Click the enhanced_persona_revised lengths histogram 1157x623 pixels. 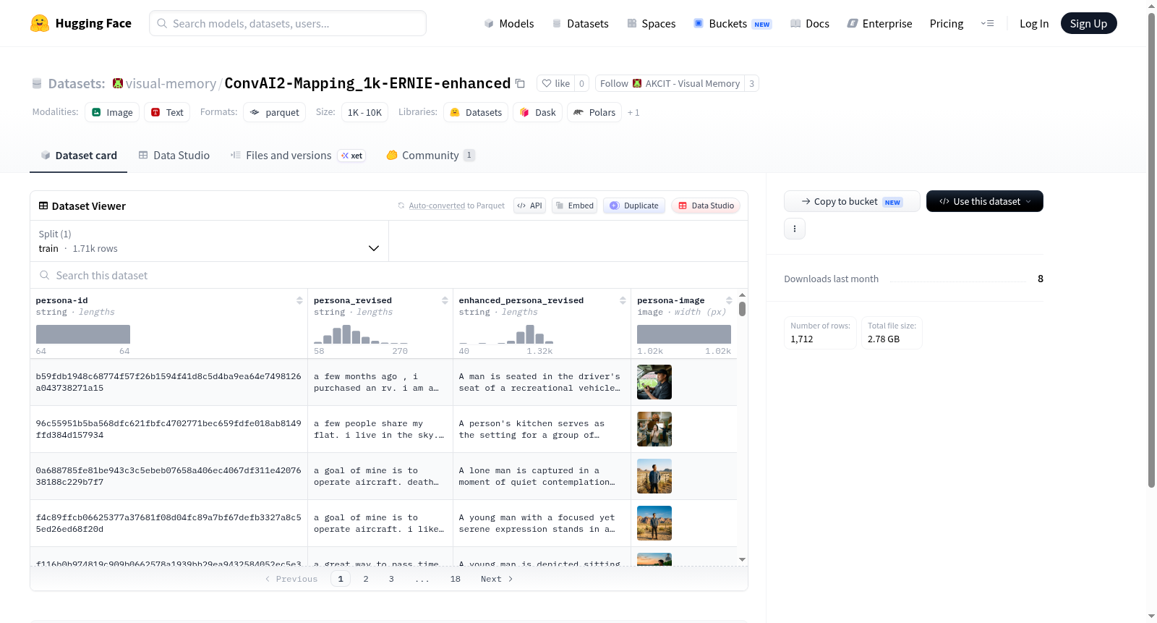506,334
